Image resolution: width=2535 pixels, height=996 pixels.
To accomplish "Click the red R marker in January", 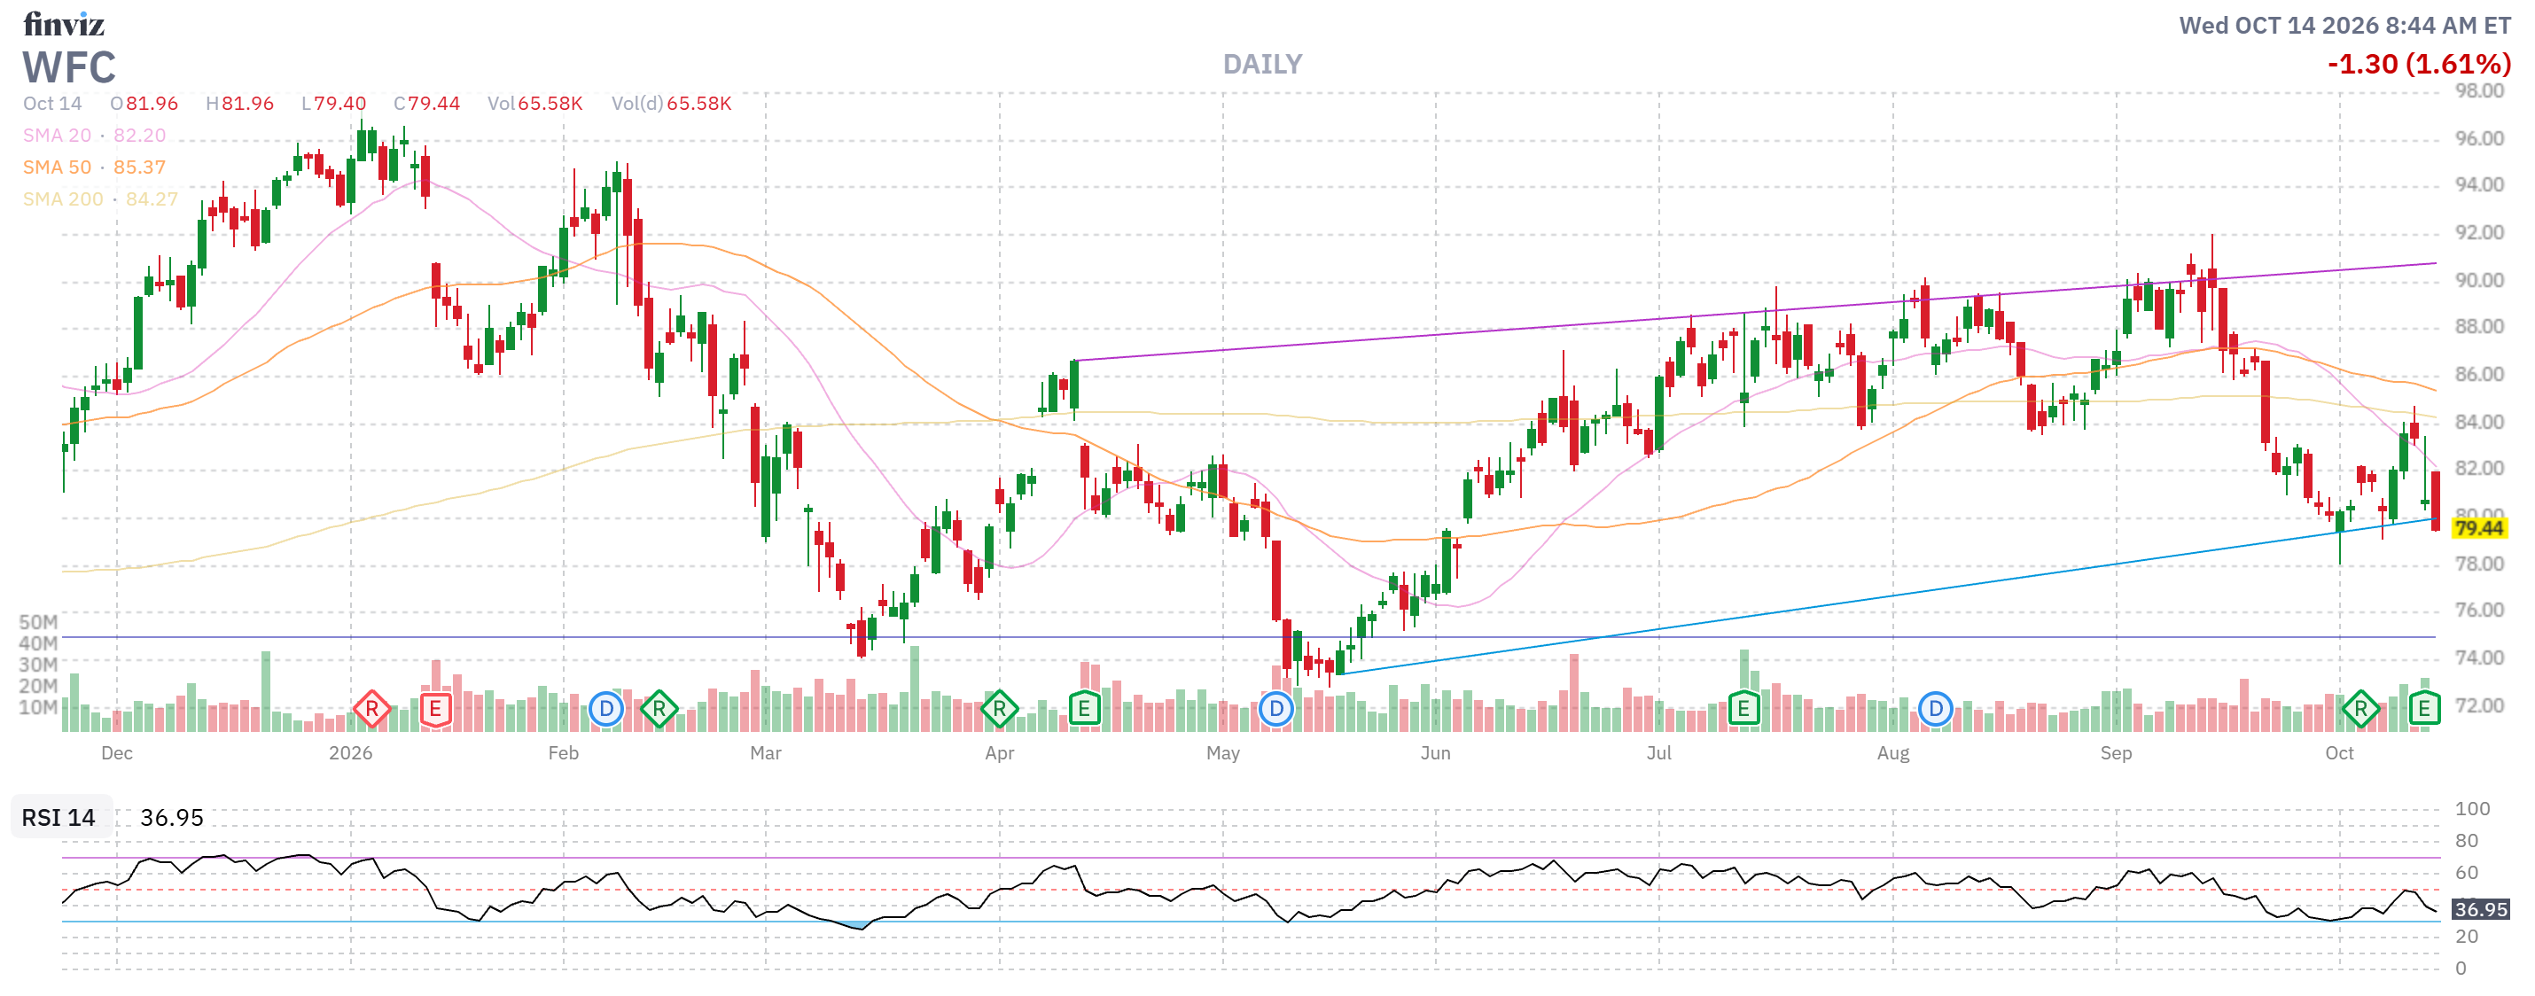I will click(372, 709).
